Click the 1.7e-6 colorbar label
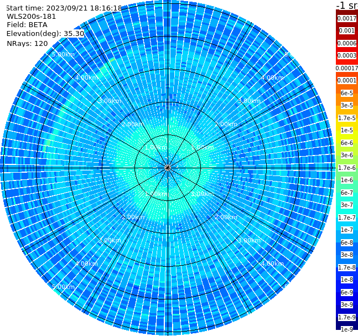 click(347, 168)
